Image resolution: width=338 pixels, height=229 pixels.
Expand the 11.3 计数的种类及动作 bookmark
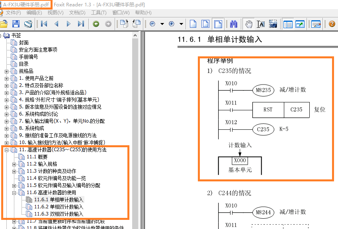pyautogui.click(x=14, y=171)
